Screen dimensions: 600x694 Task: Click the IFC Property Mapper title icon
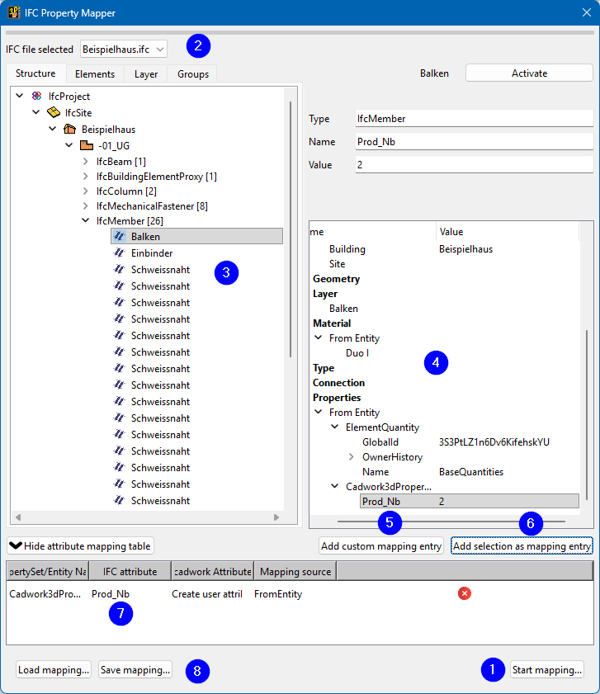pyautogui.click(x=15, y=13)
